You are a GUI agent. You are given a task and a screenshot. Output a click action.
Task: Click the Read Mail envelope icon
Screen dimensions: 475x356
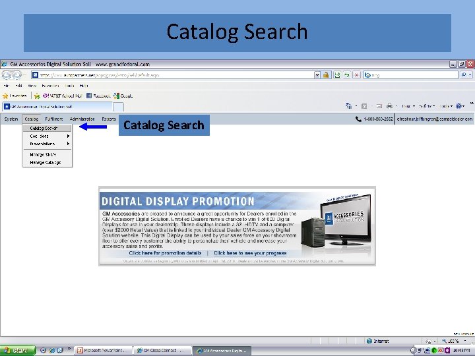379,106
